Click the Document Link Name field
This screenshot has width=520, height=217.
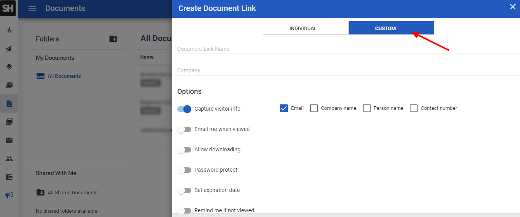pyautogui.click(x=348, y=49)
